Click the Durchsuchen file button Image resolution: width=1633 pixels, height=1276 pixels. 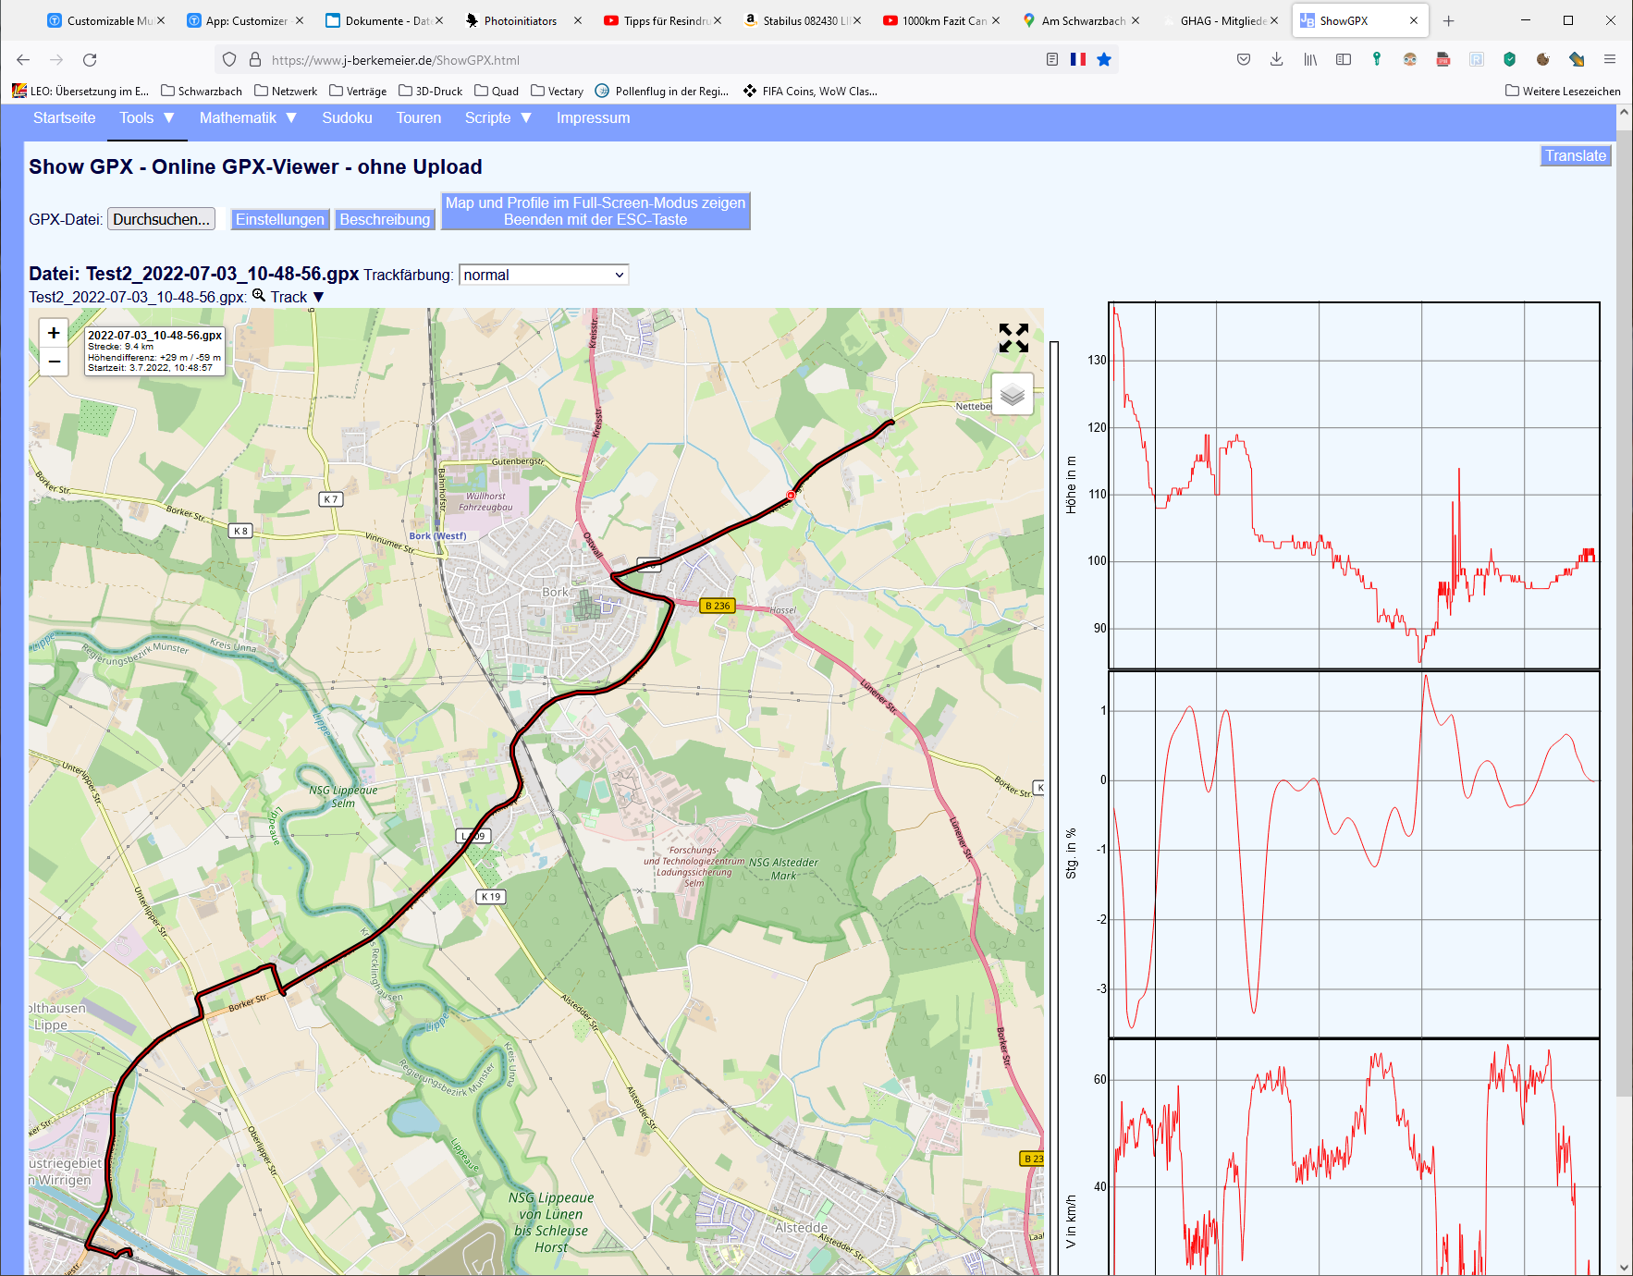pyautogui.click(x=161, y=219)
